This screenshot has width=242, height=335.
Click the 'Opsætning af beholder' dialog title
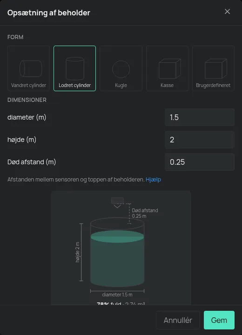tap(49, 13)
